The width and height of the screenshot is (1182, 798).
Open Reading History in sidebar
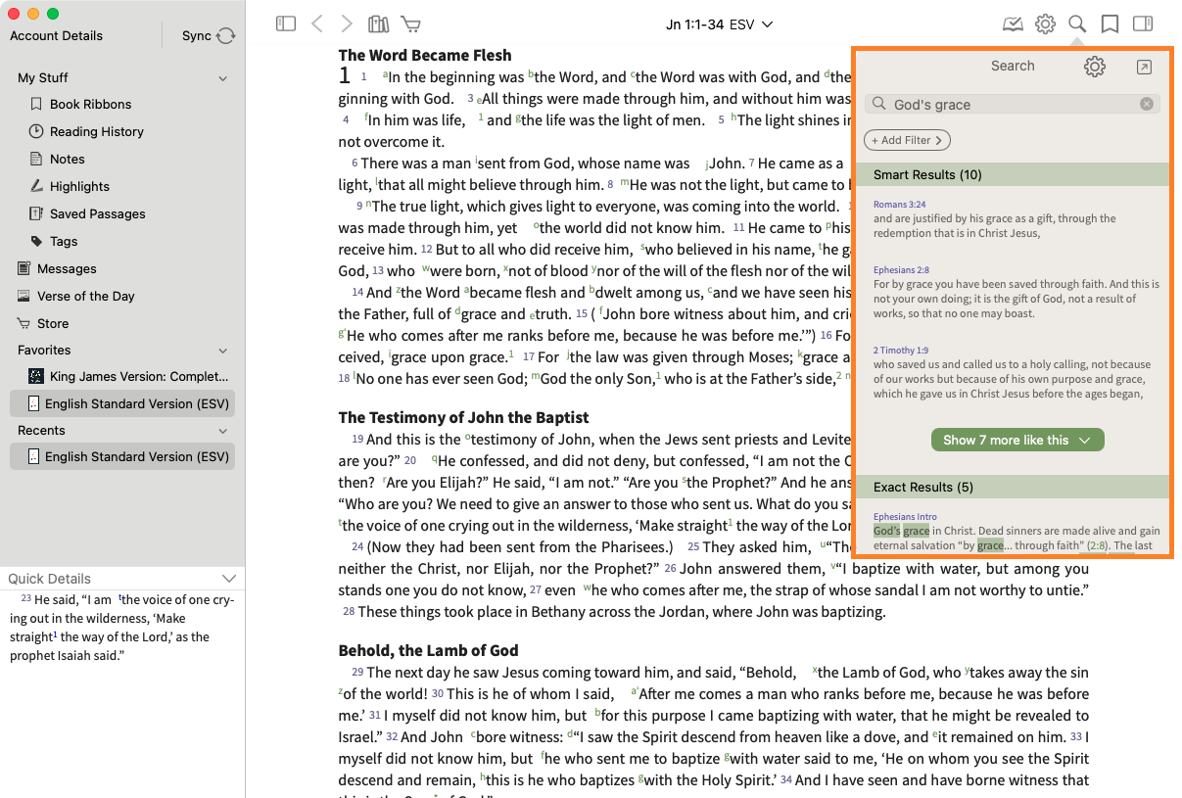click(x=96, y=131)
